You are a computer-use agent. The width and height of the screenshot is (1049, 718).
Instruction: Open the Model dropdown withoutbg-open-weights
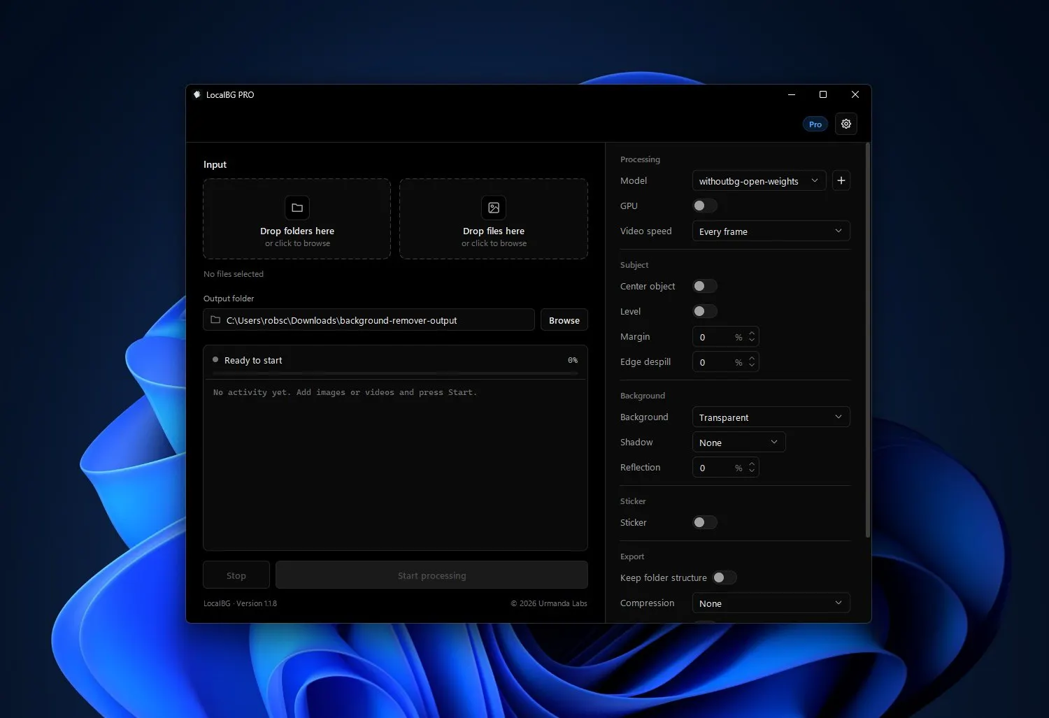coord(759,180)
